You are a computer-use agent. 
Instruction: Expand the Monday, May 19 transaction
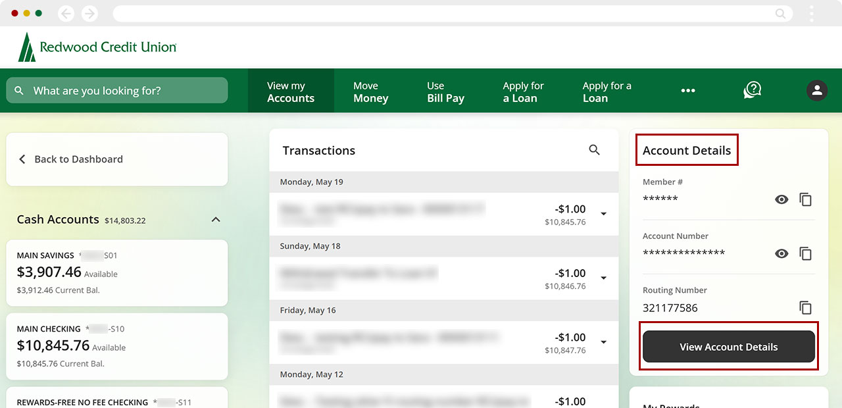(603, 214)
